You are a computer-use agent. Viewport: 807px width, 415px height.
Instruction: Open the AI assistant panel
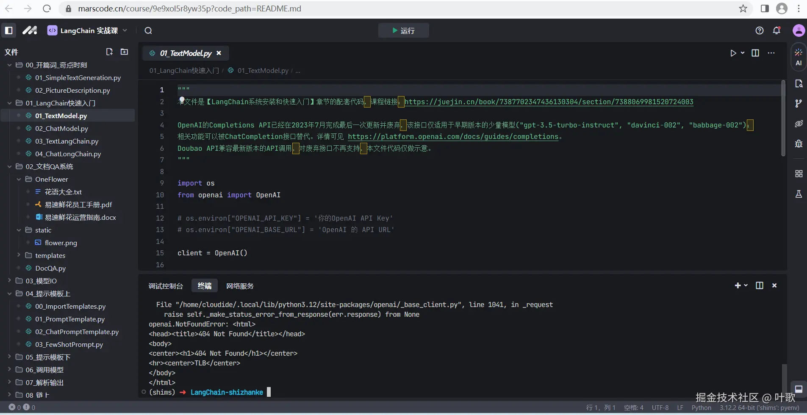point(799,57)
